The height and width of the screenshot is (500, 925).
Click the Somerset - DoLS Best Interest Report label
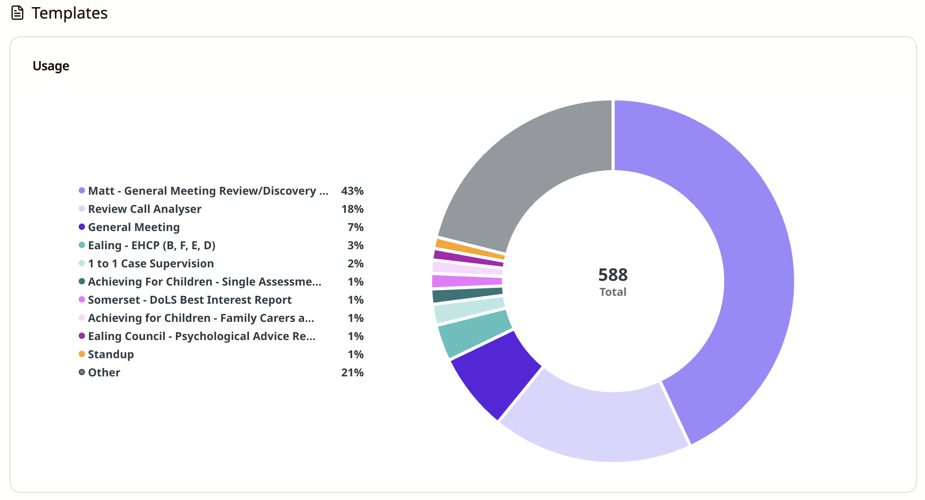tap(190, 300)
